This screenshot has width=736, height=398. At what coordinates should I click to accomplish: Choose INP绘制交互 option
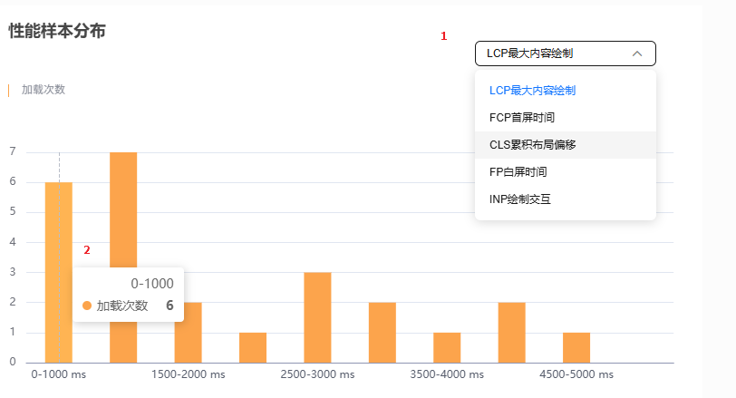click(x=566, y=199)
